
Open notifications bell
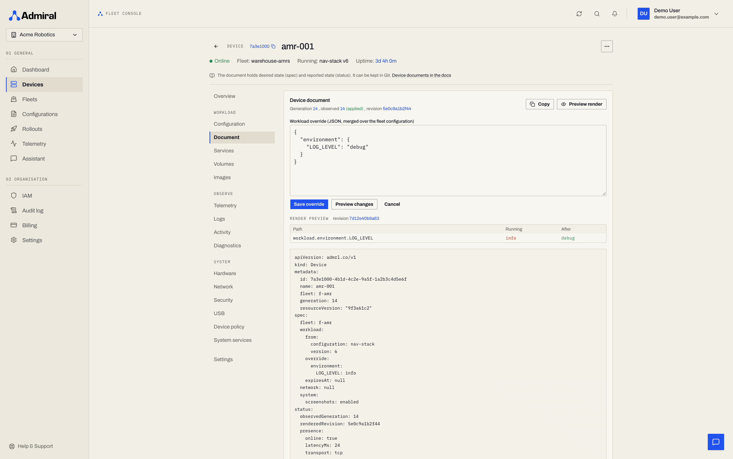615,14
